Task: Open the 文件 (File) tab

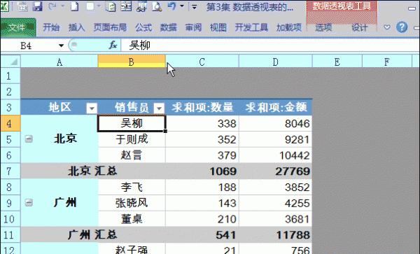Action: click(x=18, y=27)
